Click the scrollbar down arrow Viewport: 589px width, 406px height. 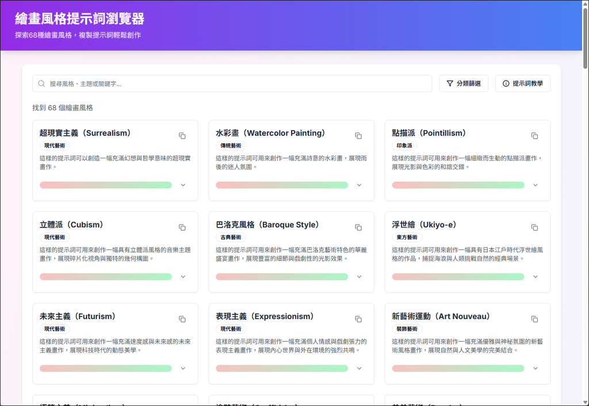[x=585, y=402]
